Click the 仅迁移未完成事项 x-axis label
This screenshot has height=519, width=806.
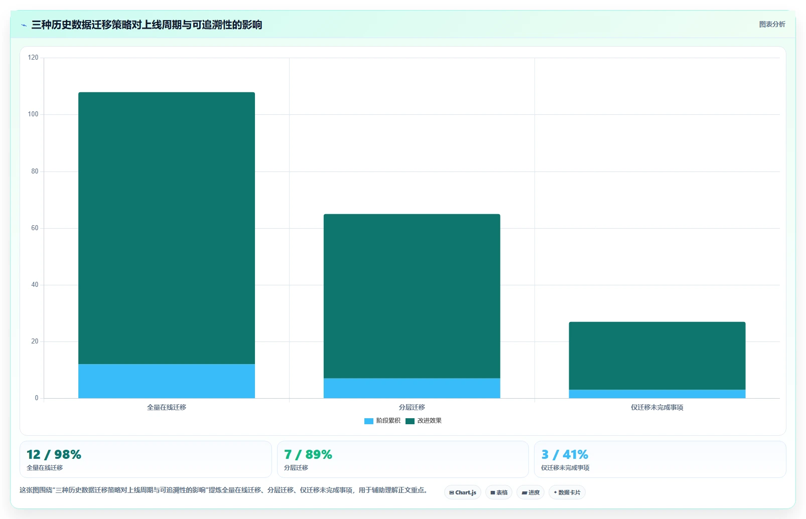657,407
